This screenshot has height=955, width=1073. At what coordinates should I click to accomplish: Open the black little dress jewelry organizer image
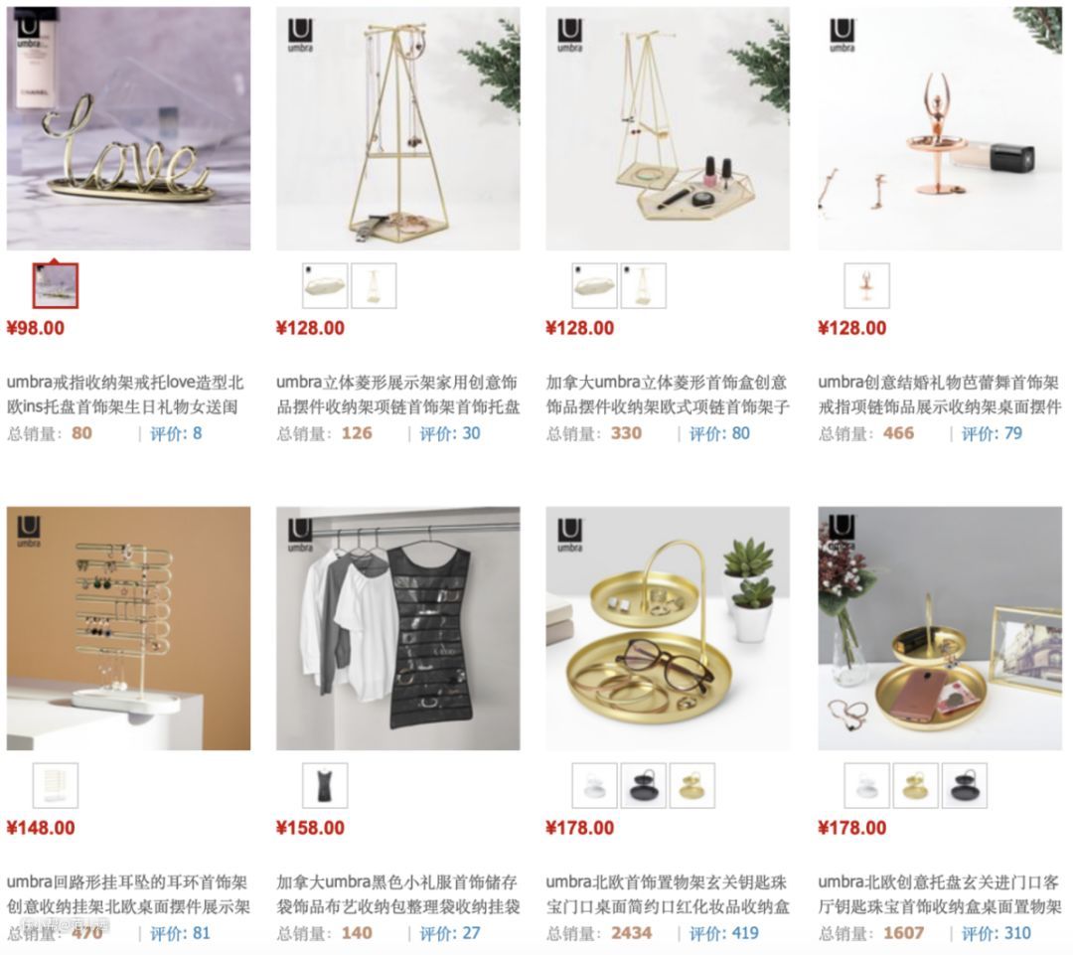coord(398,628)
